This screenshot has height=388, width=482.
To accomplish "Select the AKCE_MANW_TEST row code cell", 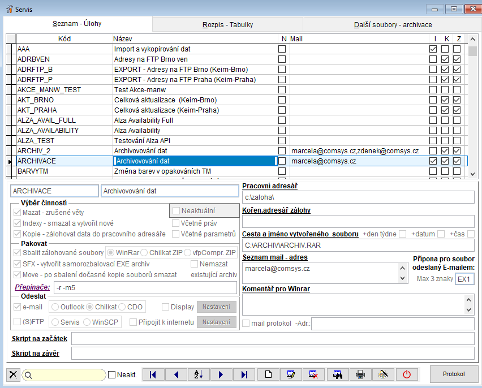I will (64, 90).
